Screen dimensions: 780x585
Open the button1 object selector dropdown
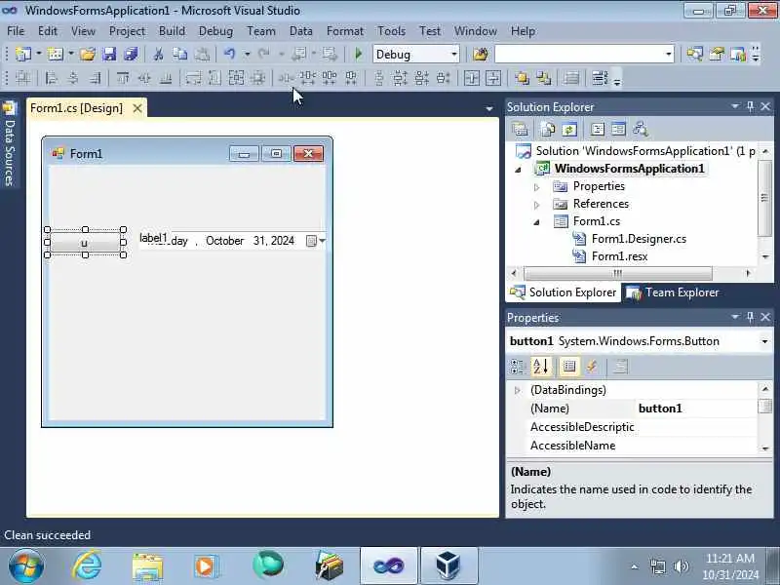pos(764,341)
